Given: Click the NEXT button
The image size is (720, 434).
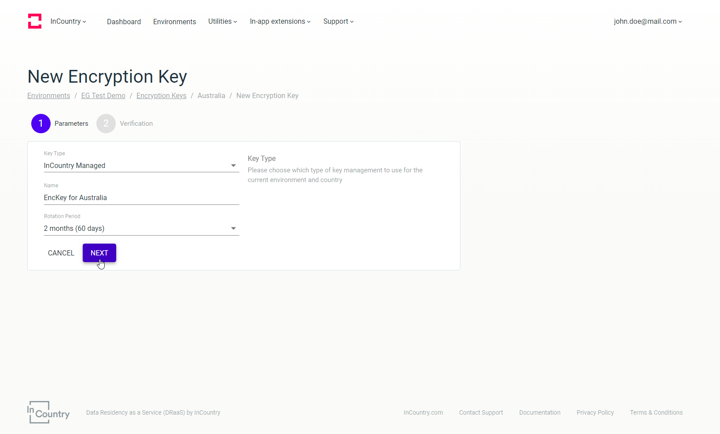Looking at the screenshot, I should (x=99, y=253).
